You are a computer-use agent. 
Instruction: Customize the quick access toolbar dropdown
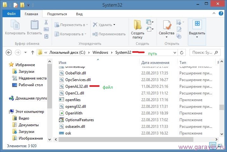(29, 5)
